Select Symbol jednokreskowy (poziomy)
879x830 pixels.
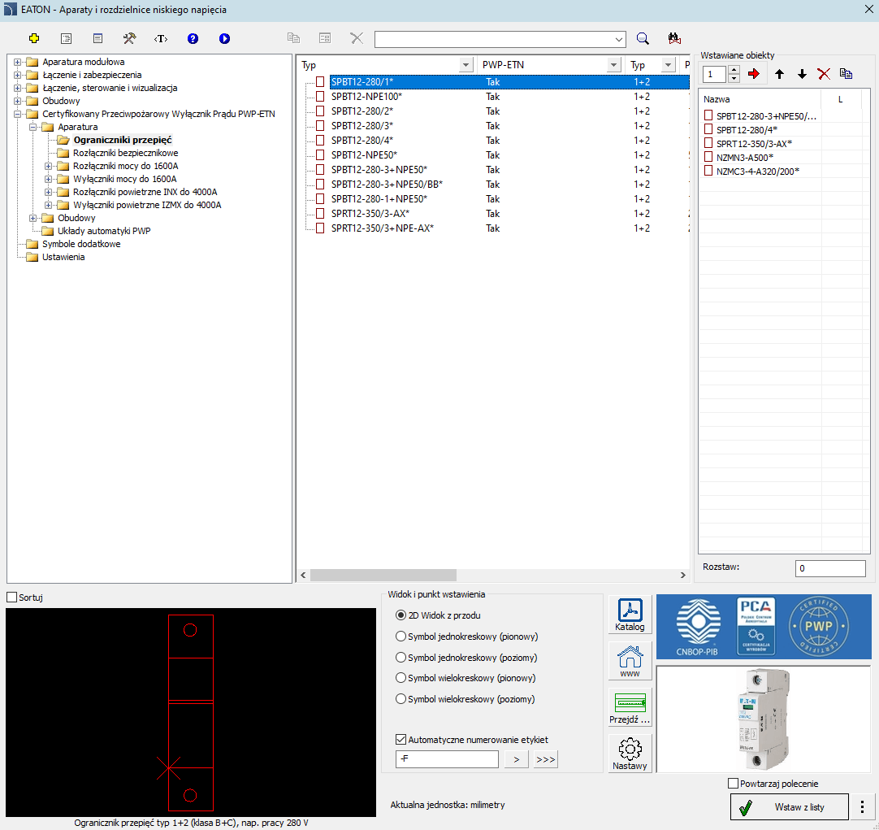pyautogui.click(x=401, y=658)
